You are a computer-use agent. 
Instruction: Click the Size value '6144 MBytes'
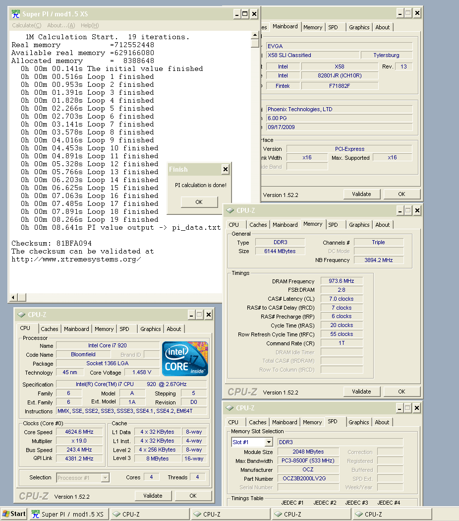(x=280, y=251)
